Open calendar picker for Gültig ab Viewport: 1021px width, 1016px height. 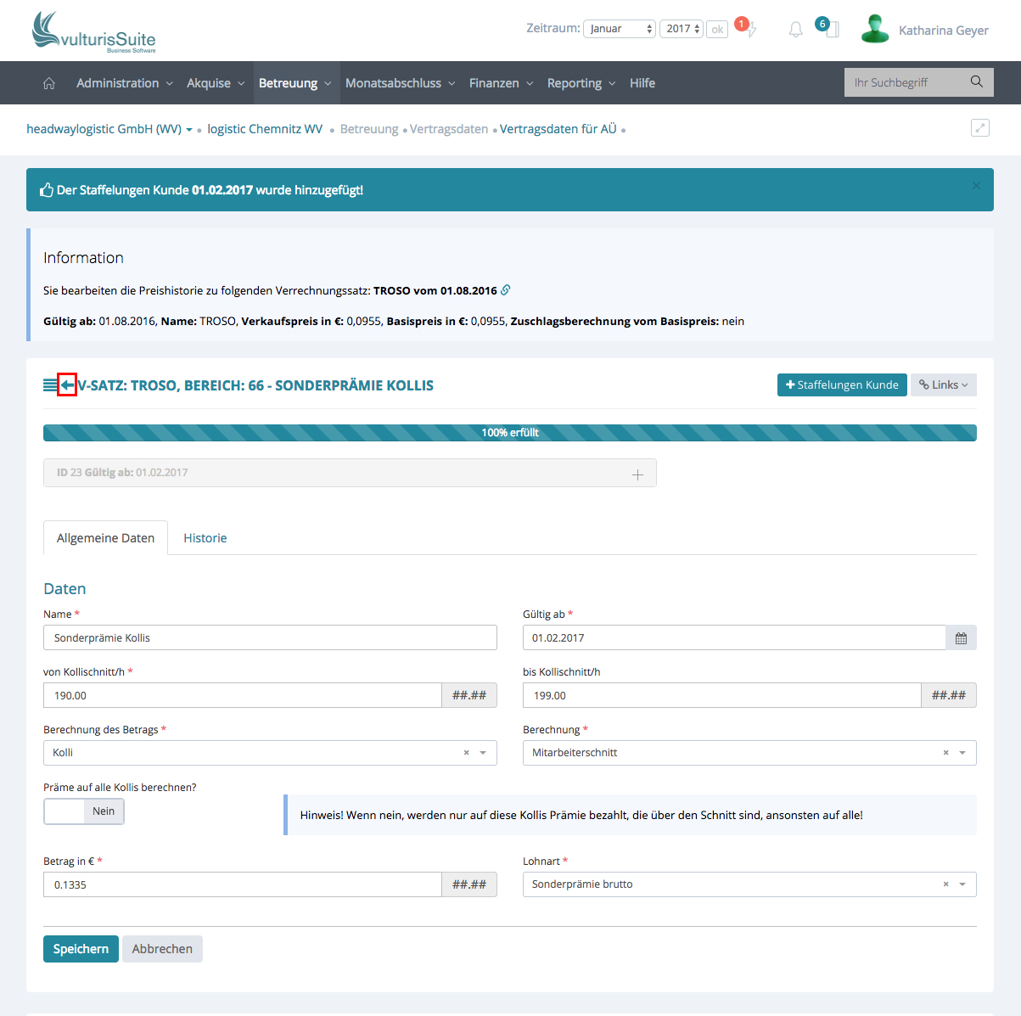[x=961, y=638]
